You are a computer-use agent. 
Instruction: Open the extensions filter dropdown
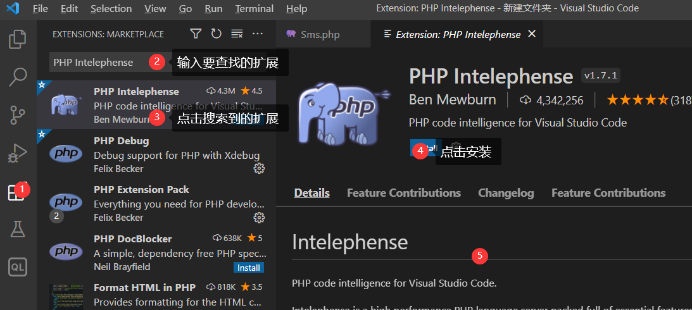pyautogui.click(x=196, y=34)
